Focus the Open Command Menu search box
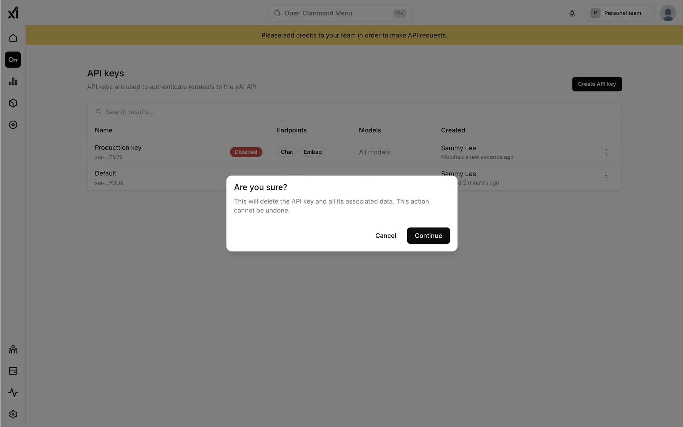Screen dimensions: 683x427 340,13
